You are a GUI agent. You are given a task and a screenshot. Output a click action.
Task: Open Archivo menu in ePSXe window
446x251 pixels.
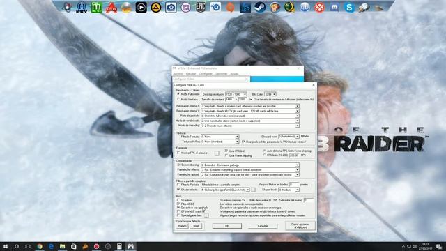tap(178, 74)
